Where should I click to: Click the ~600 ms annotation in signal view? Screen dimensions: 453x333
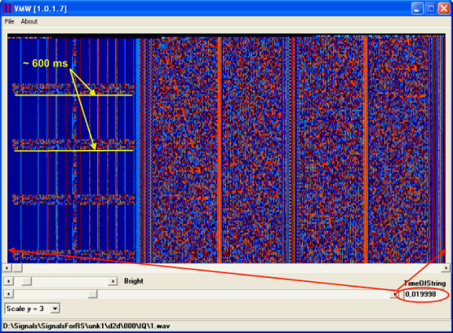click(45, 63)
